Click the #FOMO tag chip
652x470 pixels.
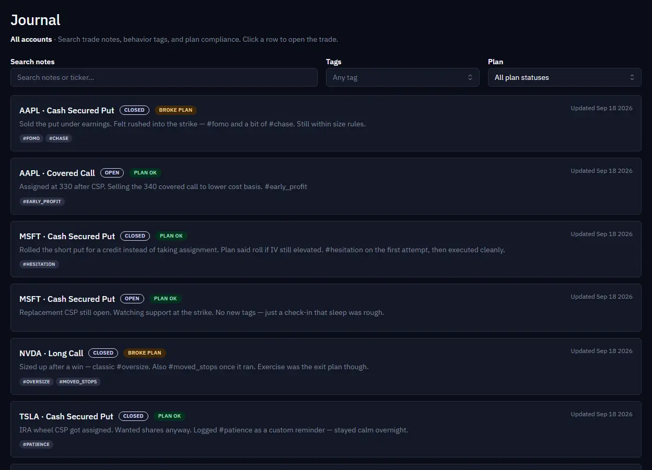point(31,138)
